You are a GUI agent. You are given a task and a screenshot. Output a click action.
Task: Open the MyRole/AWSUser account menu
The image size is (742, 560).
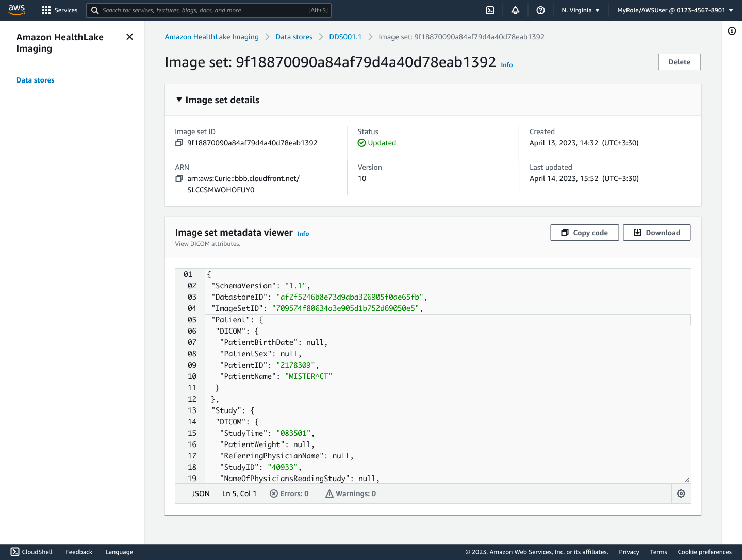pyautogui.click(x=675, y=10)
